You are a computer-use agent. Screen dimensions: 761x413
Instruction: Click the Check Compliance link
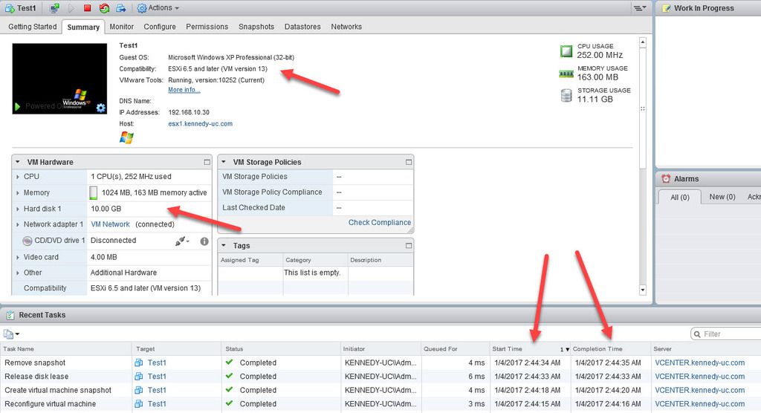[380, 222]
